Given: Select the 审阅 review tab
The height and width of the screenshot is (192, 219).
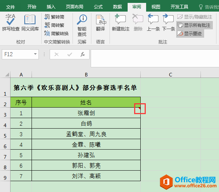Looking at the screenshot, I should click(137, 7).
